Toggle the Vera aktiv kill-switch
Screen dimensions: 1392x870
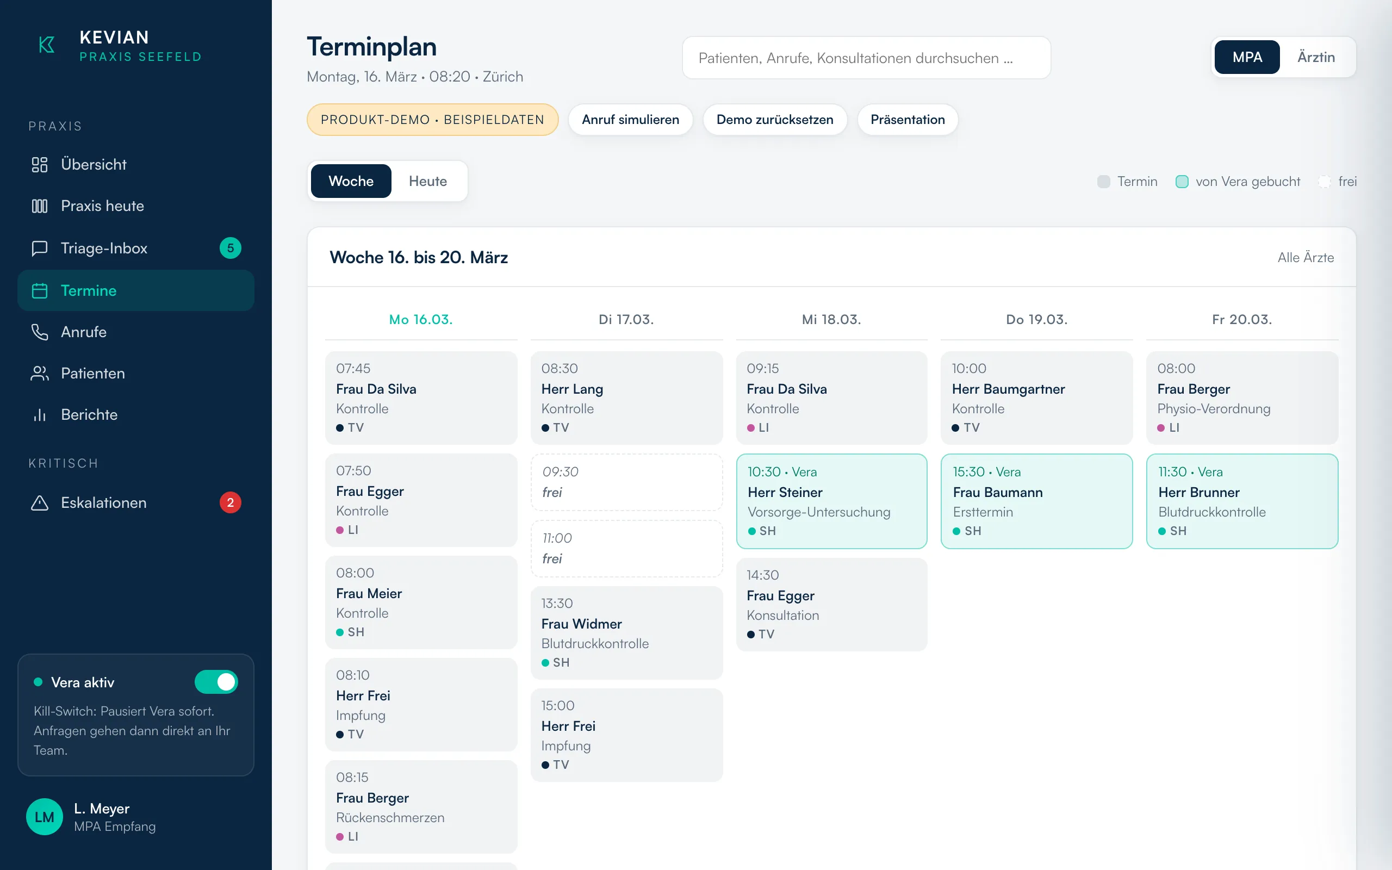pos(216,682)
